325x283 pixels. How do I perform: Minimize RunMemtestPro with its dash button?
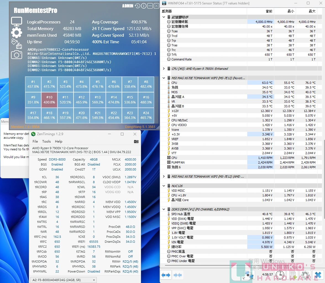tap(150, 6)
